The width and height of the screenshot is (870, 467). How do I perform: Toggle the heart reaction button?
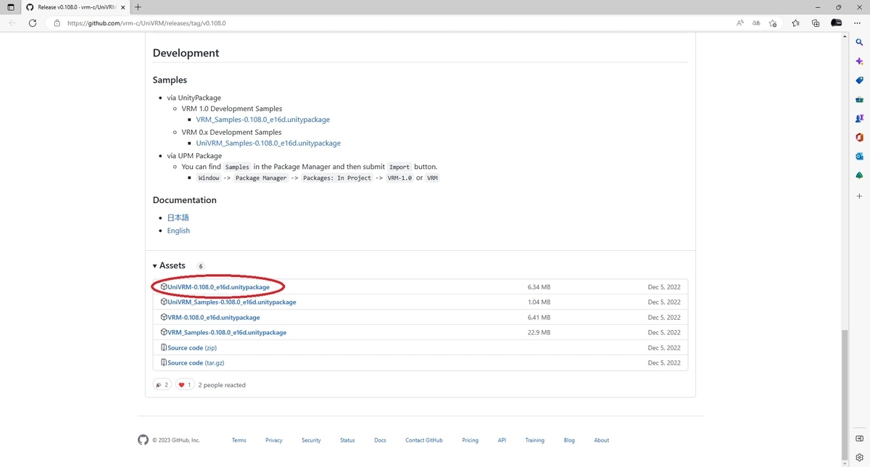[x=185, y=385]
